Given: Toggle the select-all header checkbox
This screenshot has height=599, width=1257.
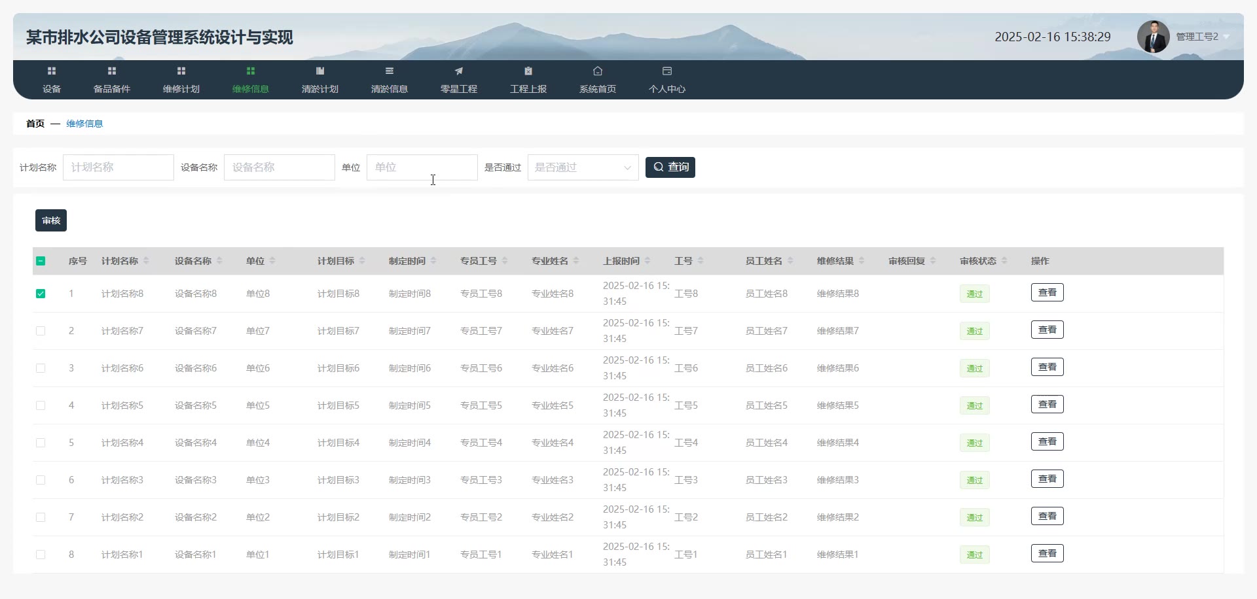Looking at the screenshot, I should point(41,261).
